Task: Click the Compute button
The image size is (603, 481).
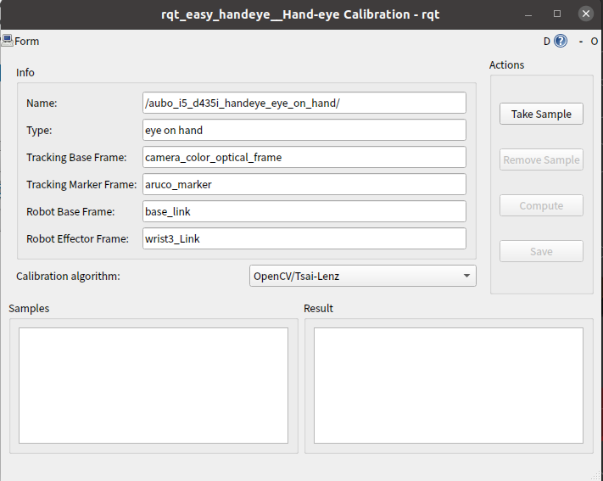Action: 541,205
